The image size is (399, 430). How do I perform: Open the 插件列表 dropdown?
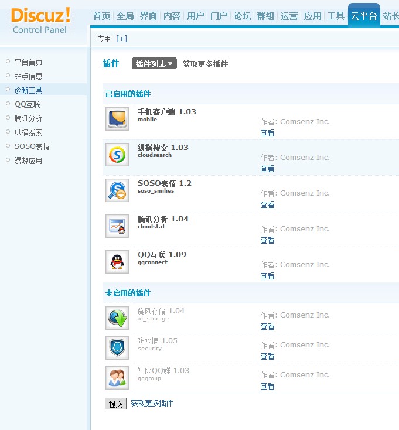pos(154,64)
